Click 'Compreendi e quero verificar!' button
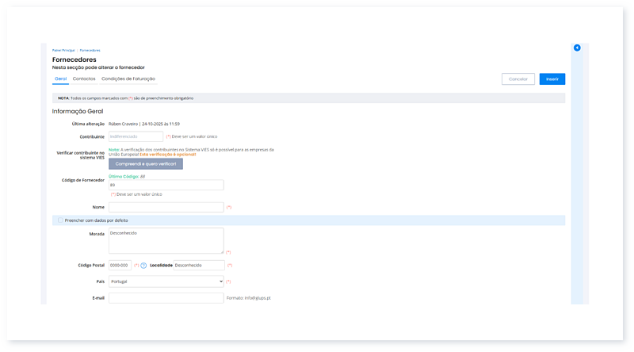Image resolution: width=634 pixels, height=352 pixels. pyautogui.click(x=145, y=164)
